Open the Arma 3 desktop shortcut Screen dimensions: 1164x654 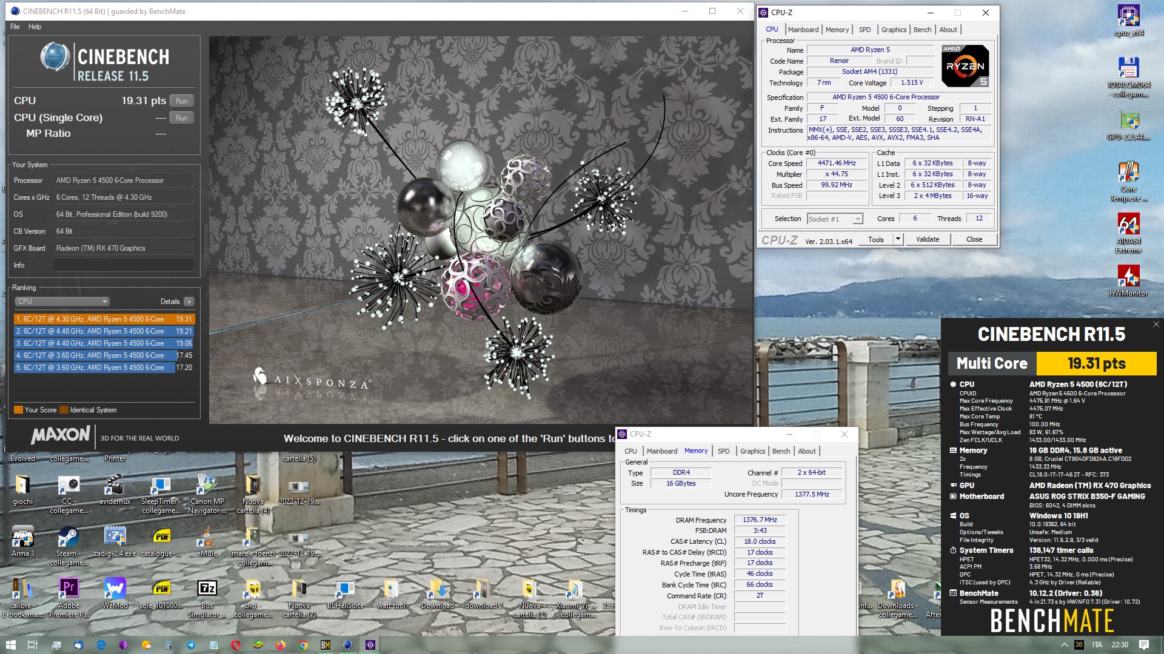[23, 541]
